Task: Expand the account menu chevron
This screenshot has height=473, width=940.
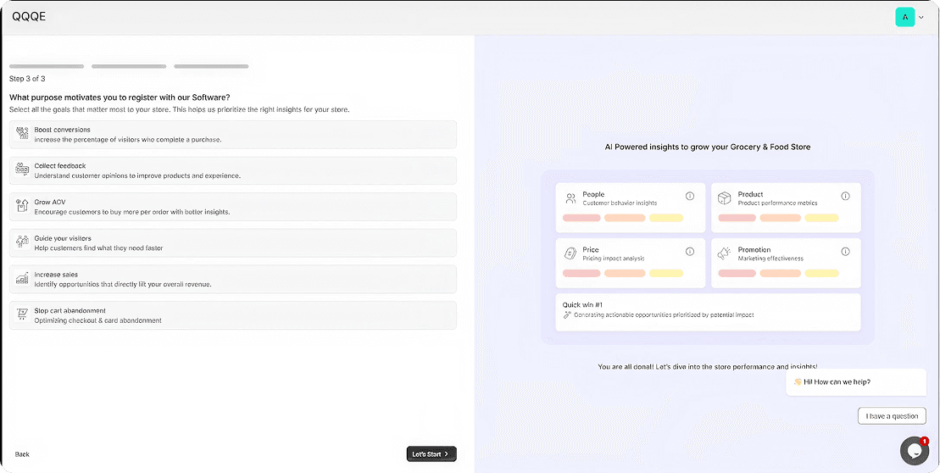Action: click(x=921, y=18)
